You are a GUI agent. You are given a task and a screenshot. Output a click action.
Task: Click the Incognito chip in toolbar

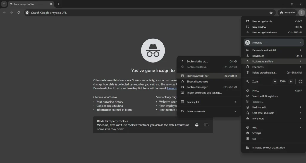pyautogui.click(x=287, y=13)
